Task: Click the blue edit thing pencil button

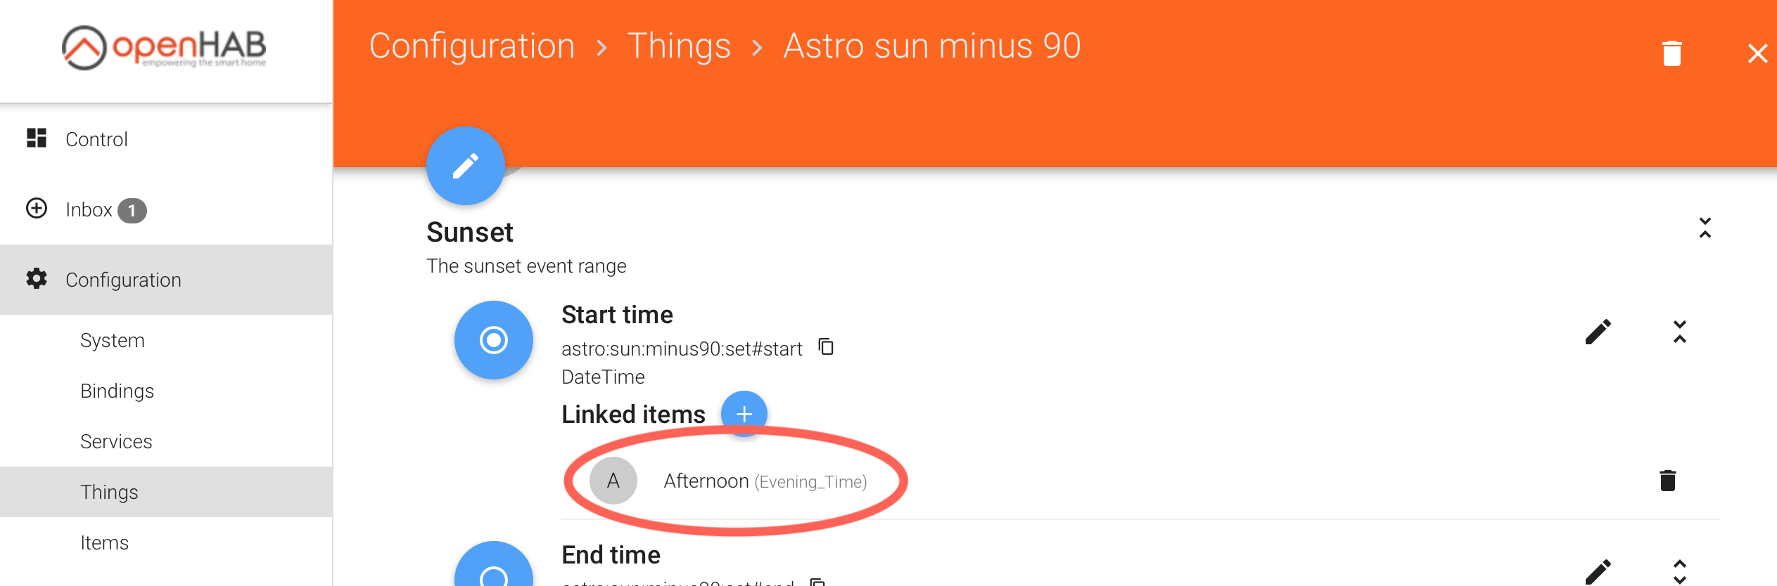Action: click(x=465, y=166)
